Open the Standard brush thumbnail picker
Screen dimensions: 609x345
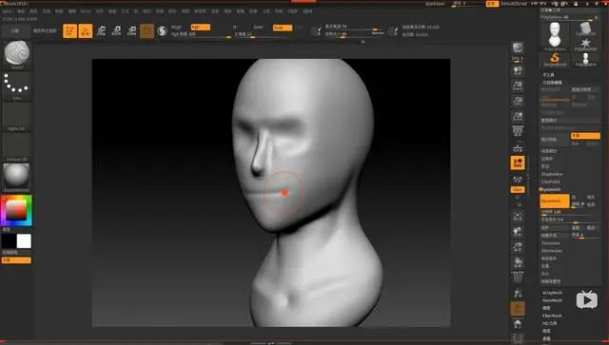click(x=17, y=54)
